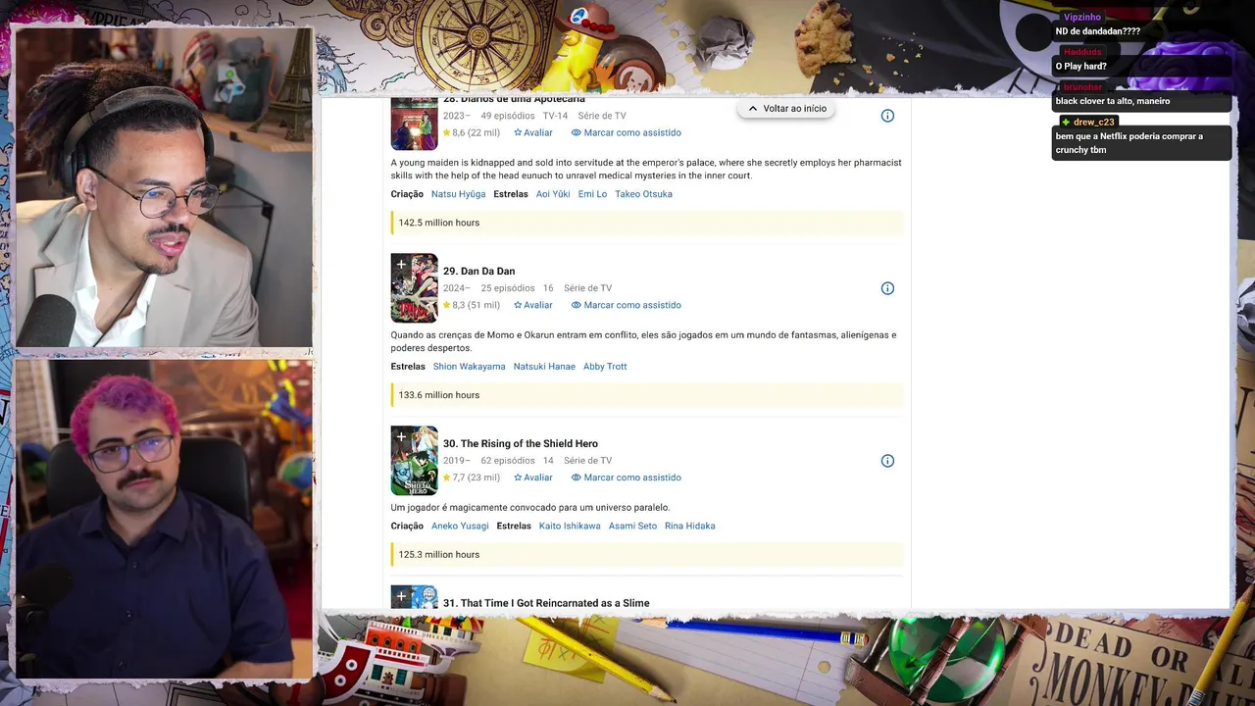Open title 30. The Rising of the Shield Hero
This screenshot has width=1255, height=706.
(520, 444)
